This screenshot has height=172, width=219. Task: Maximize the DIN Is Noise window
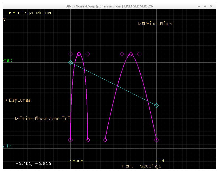point(205,6)
